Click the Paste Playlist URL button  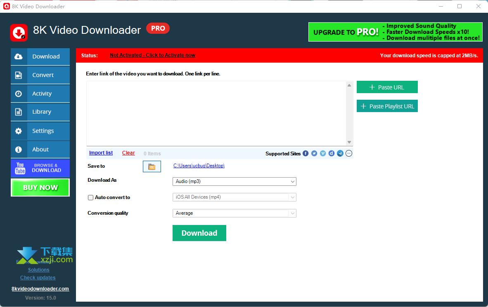click(387, 106)
